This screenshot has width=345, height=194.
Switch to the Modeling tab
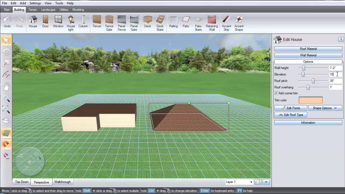coord(78,10)
